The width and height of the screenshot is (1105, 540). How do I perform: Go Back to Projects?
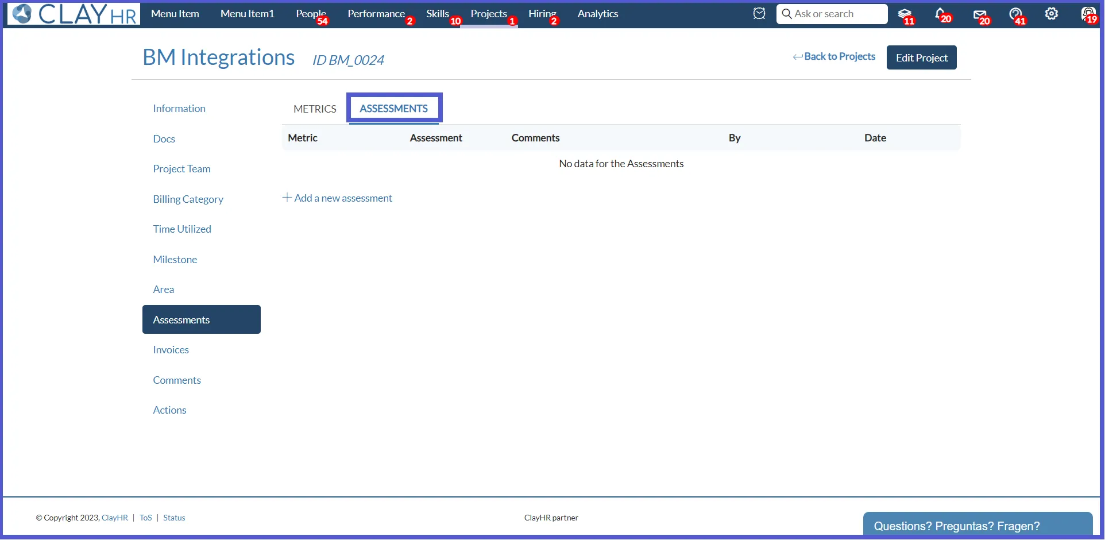(840, 56)
